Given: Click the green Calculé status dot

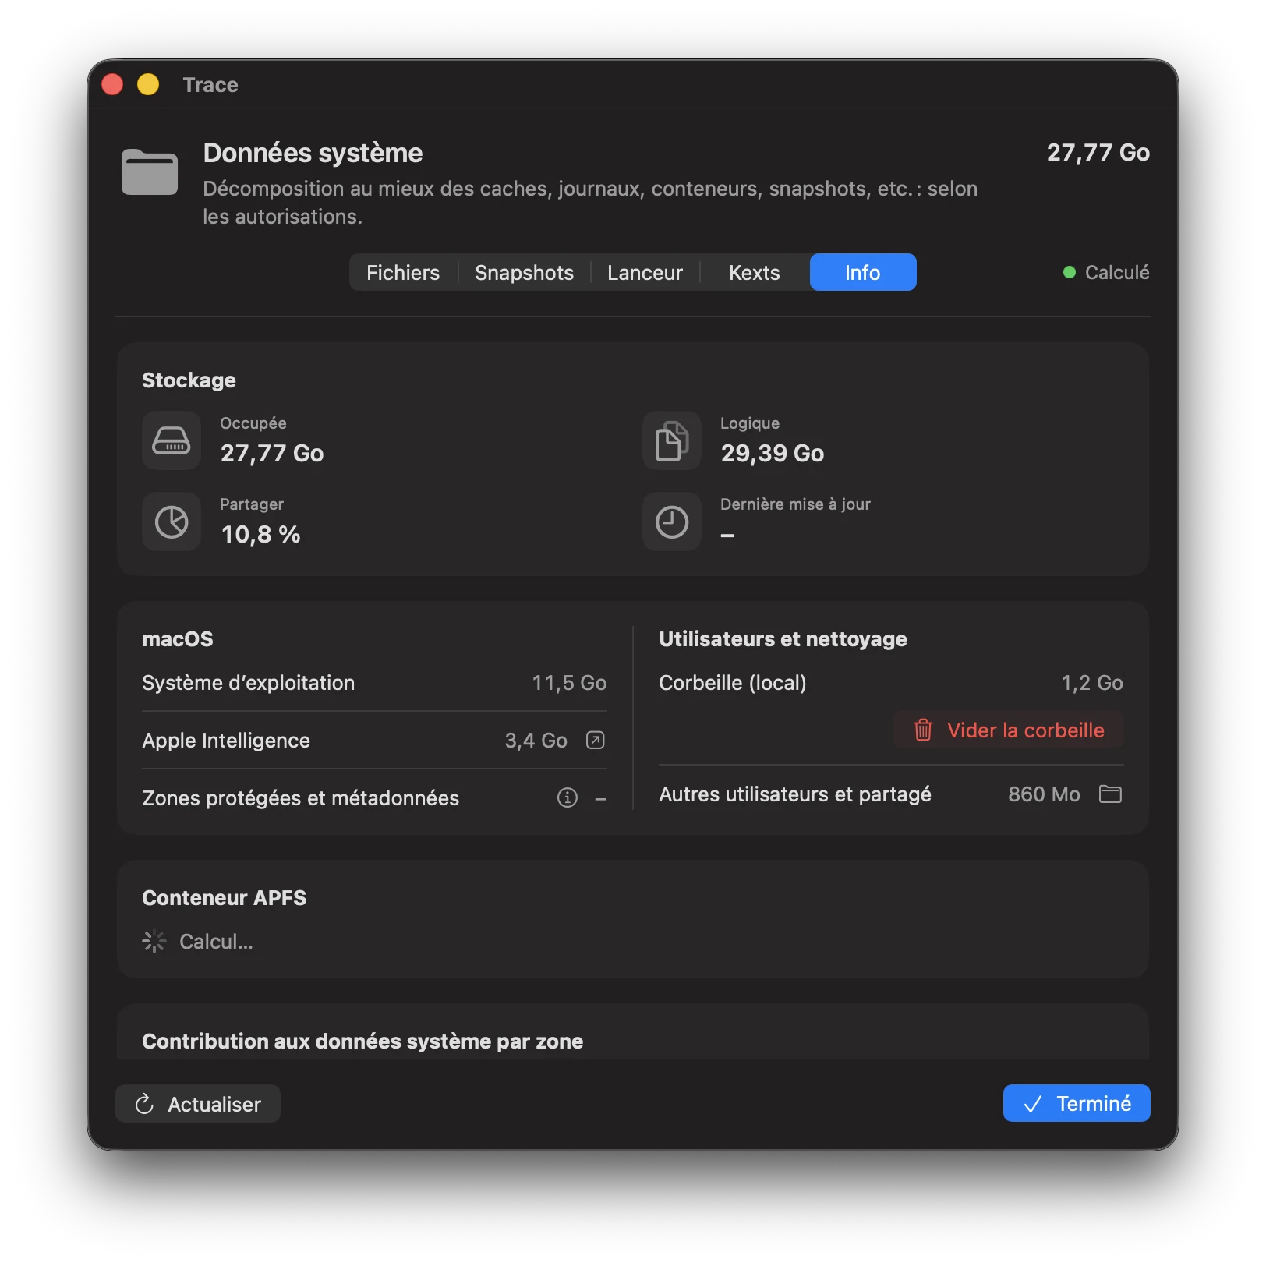Looking at the screenshot, I should (x=1070, y=272).
